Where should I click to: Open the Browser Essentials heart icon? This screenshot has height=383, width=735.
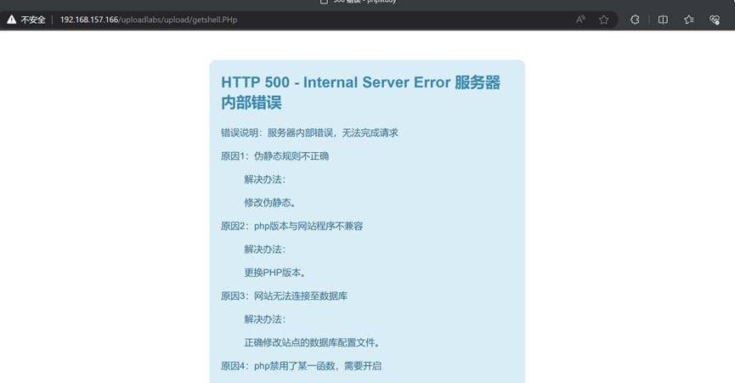(715, 20)
